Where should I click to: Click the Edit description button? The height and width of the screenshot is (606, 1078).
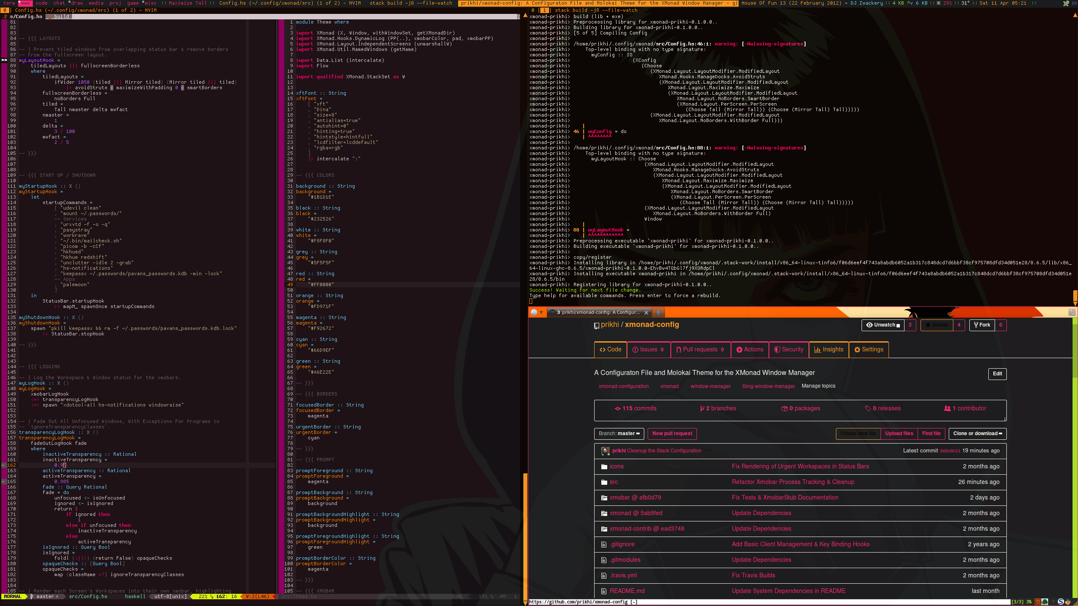click(998, 374)
